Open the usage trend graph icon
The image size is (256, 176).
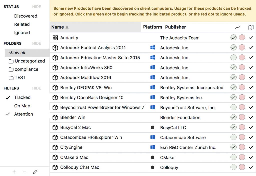click(238, 27)
